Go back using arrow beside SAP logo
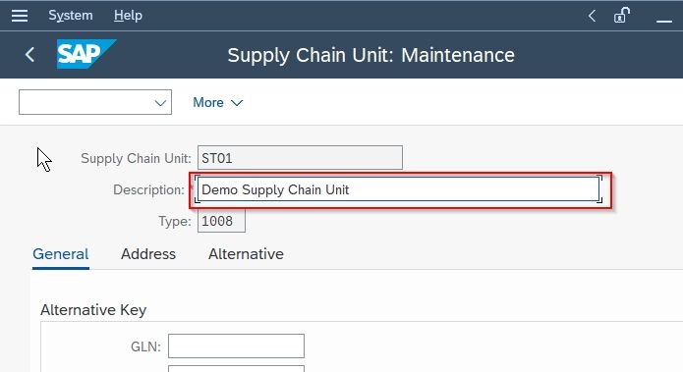683x372 pixels. (29, 55)
